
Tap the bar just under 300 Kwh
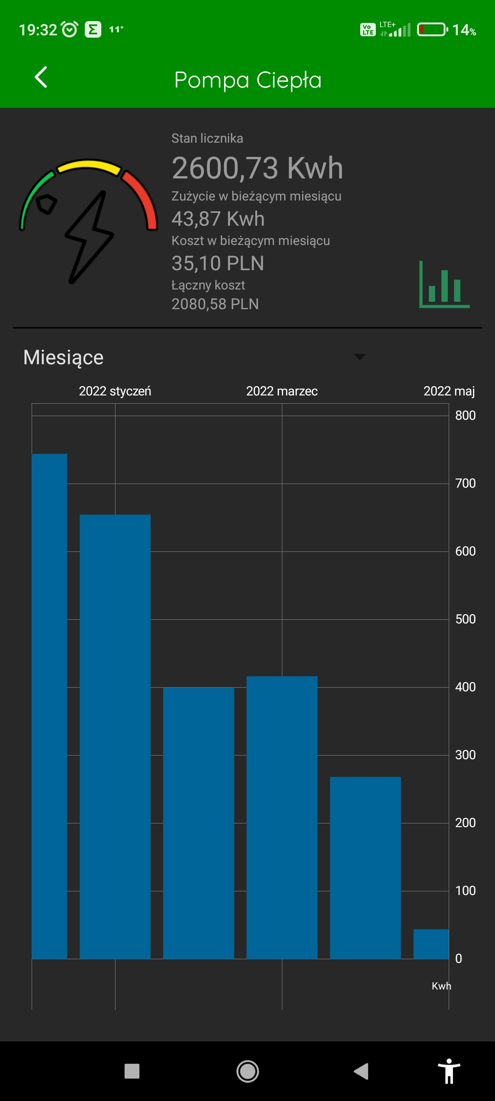tap(365, 867)
